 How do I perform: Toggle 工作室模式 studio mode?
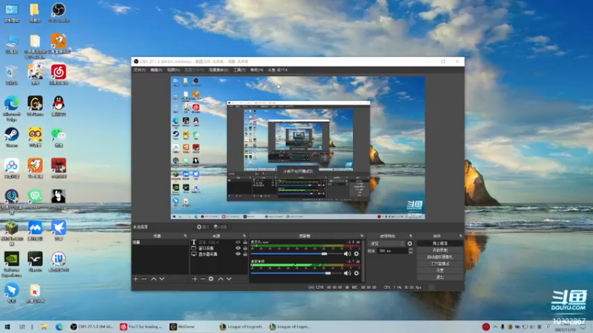[440, 263]
